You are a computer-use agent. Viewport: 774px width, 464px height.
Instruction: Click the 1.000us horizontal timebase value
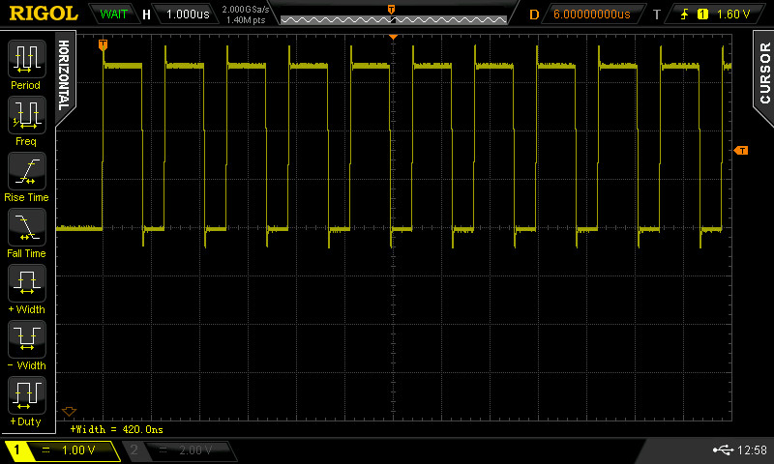186,14
